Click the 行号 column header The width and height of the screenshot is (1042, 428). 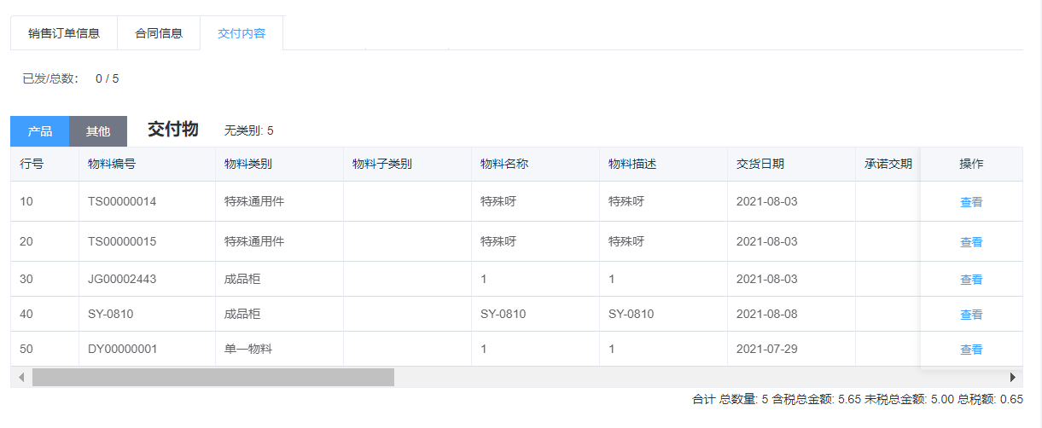[32, 164]
